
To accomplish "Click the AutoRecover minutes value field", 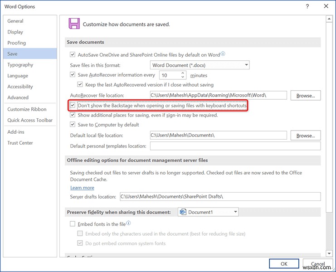I will (x=170, y=75).
